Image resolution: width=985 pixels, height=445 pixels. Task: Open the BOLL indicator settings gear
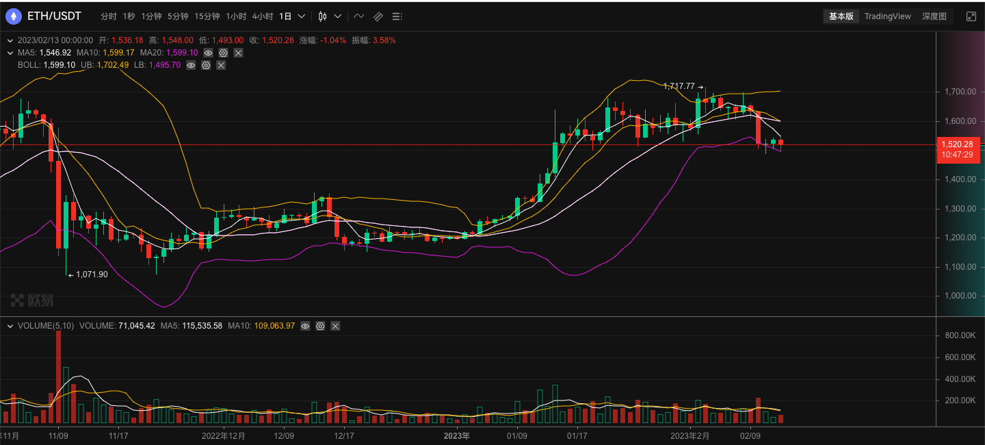[206, 65]
